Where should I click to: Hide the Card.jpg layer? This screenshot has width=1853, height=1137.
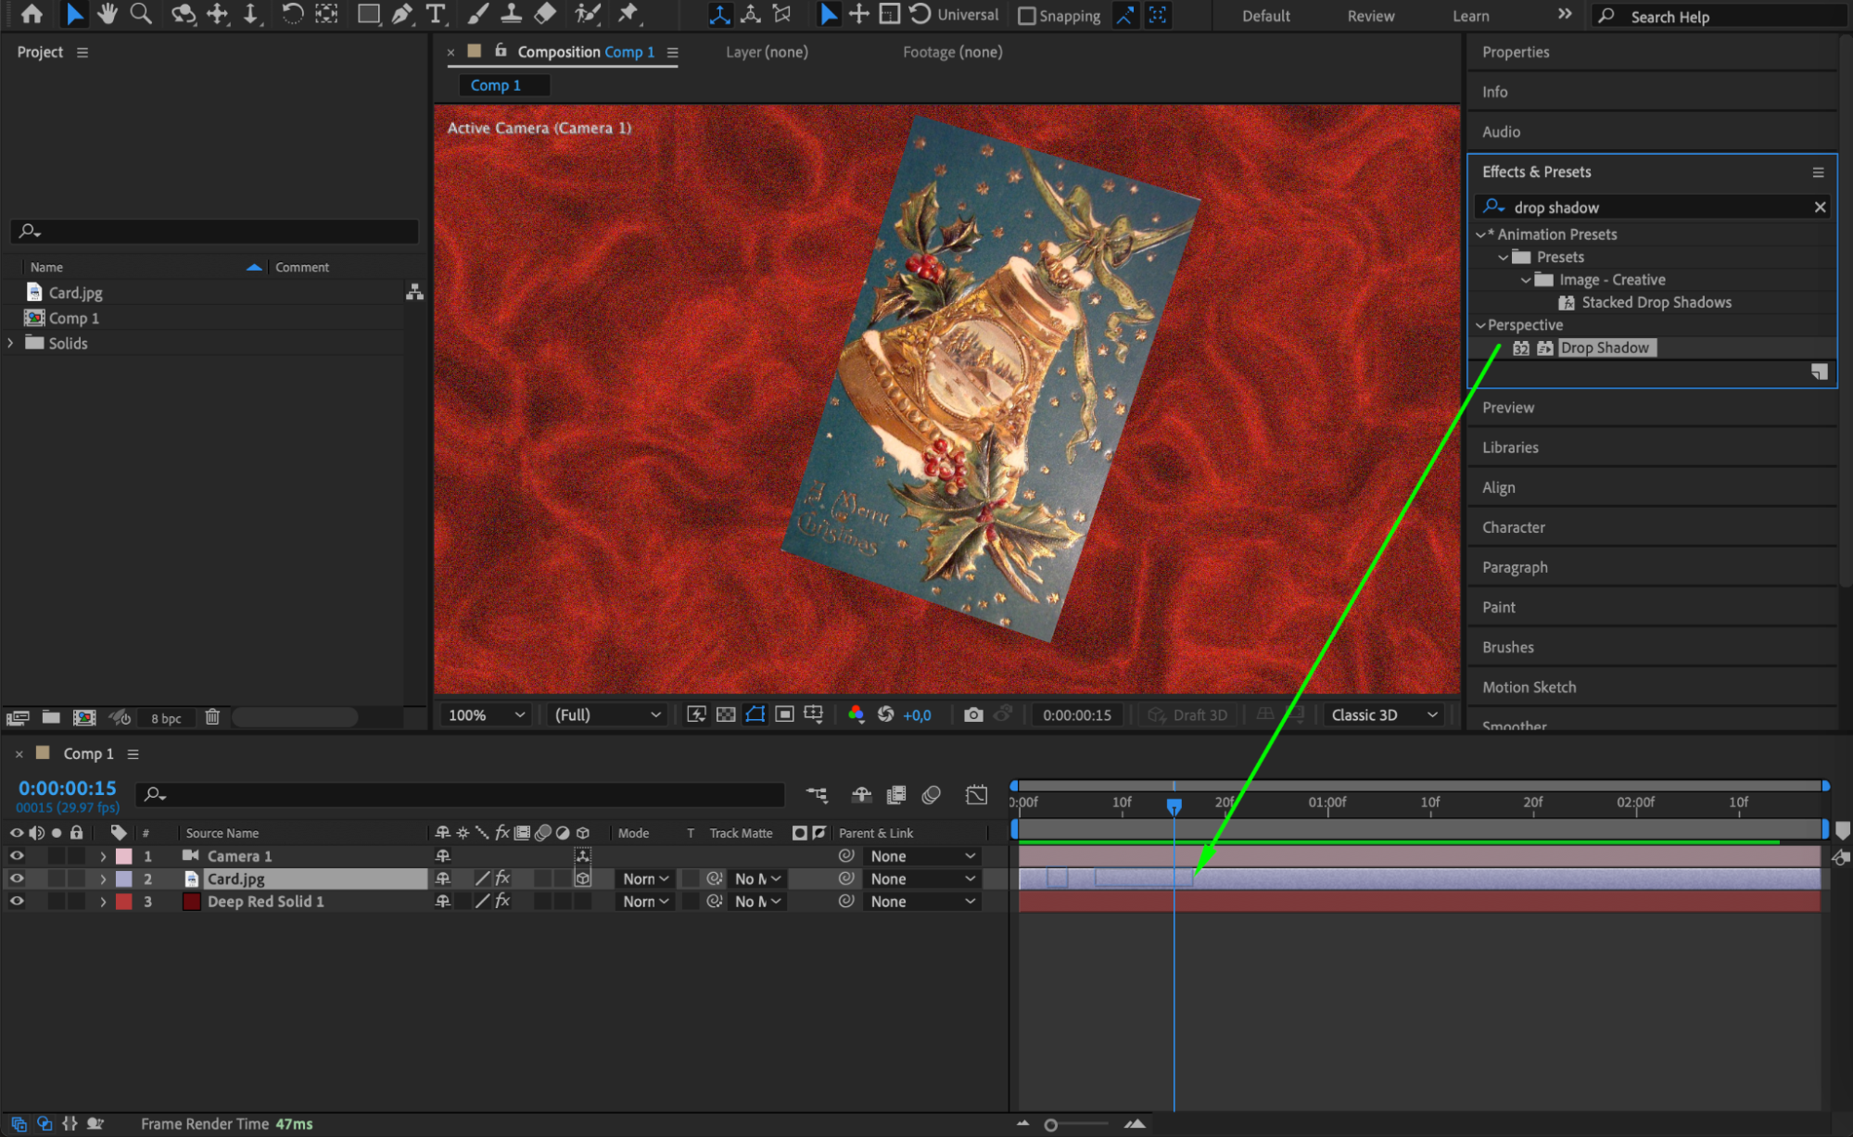coord(17,878)
